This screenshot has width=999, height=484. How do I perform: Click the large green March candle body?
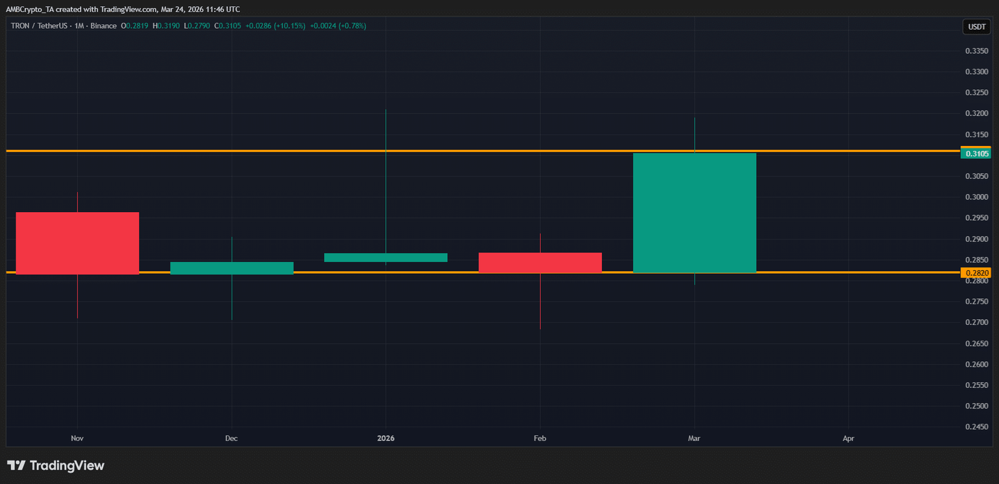click(x=694, y=212)
